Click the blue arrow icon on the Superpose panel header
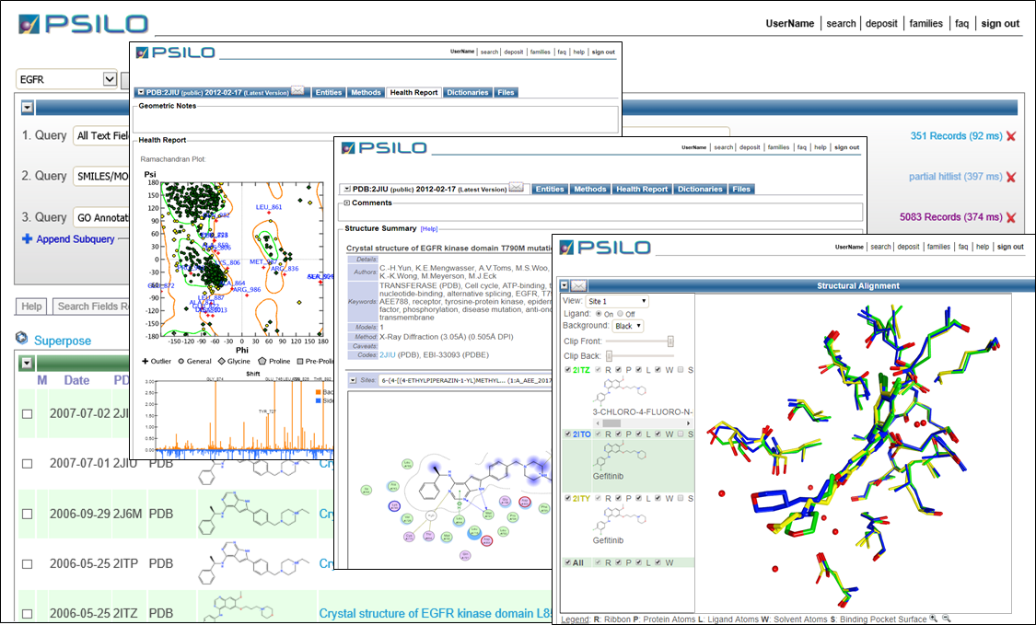This screenshot has height=625, width=1036. (27, 362)
